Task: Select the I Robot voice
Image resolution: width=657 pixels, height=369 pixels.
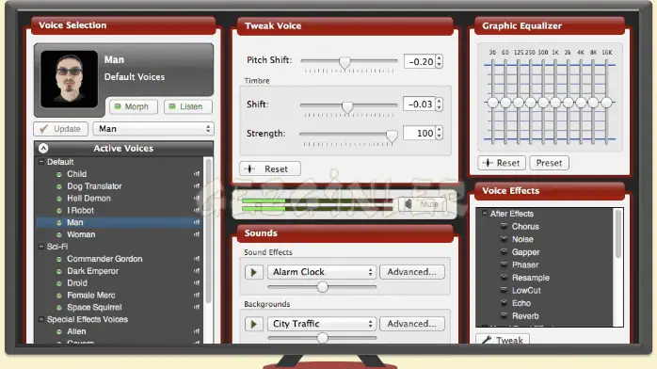Action: tap(80, 210)
